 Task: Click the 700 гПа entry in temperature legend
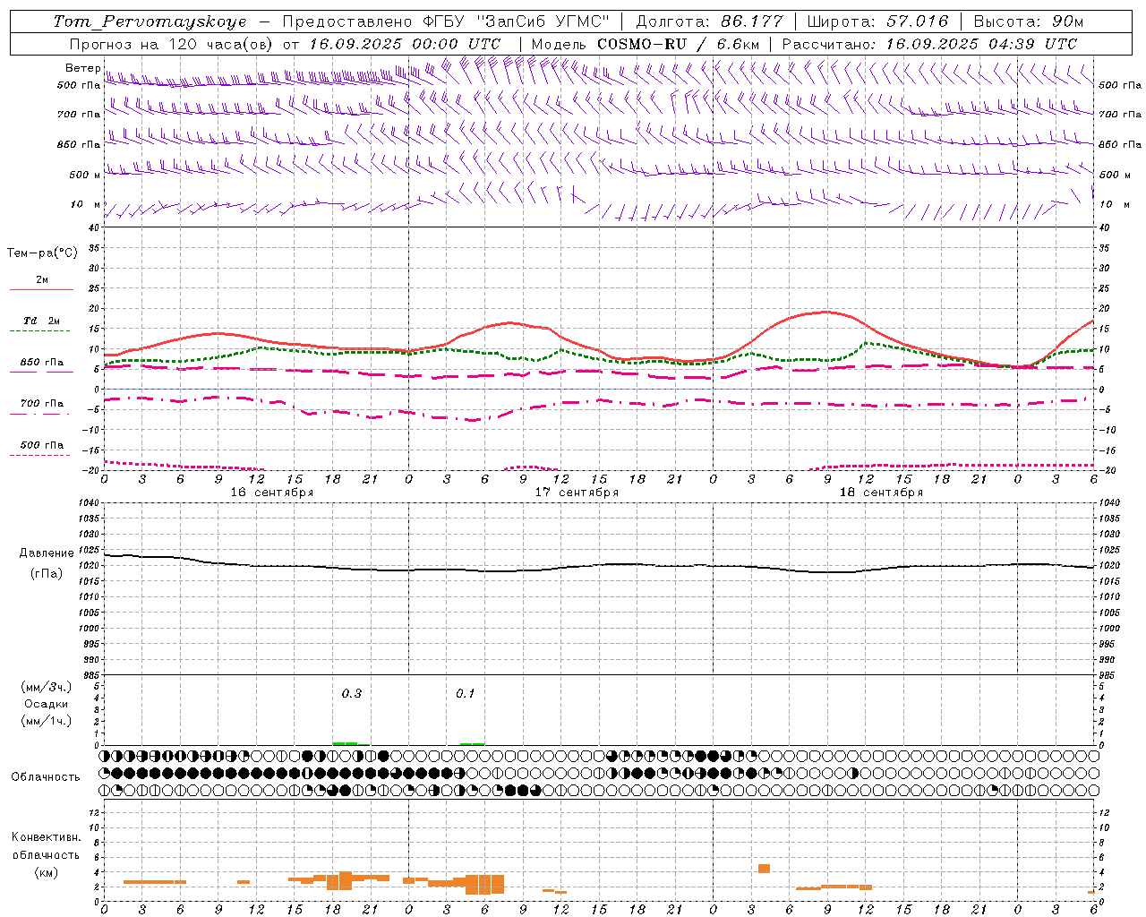42,403
